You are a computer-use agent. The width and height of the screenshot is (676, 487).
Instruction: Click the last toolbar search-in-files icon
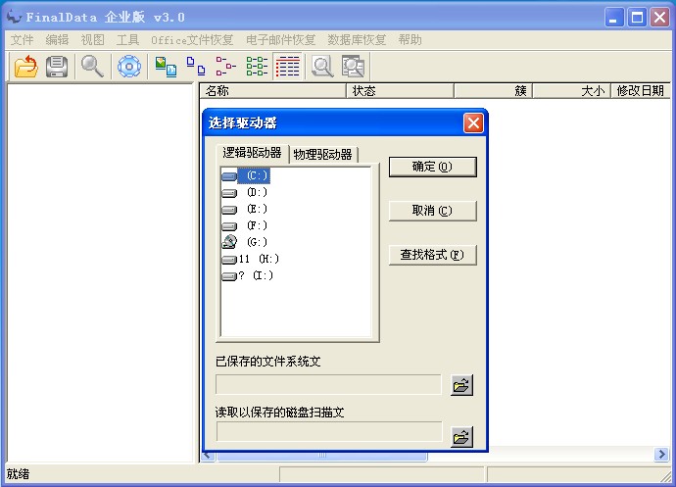coord(353,67)
